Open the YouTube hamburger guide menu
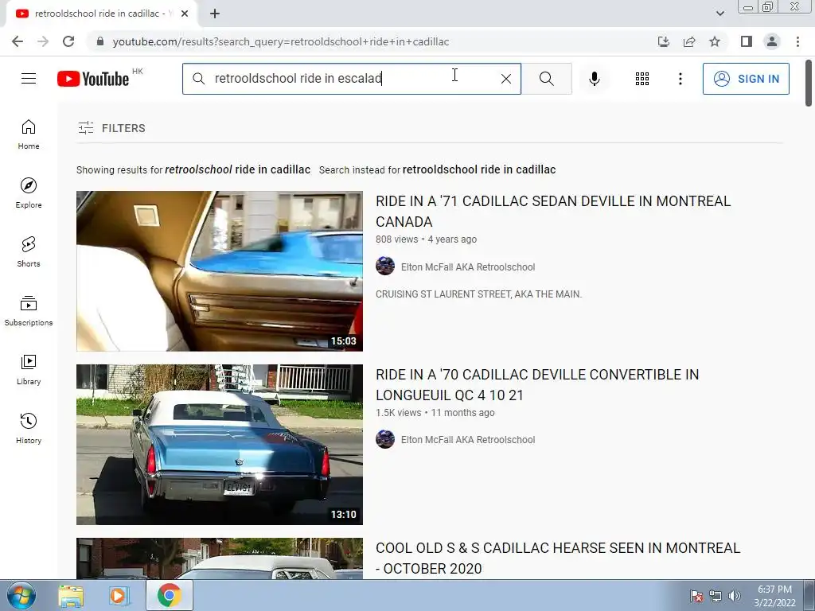This screenshot has height=611, width=815. click(29, 79)
